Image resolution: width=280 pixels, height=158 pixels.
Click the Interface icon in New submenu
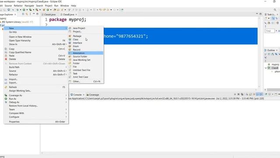coord(70,43)
